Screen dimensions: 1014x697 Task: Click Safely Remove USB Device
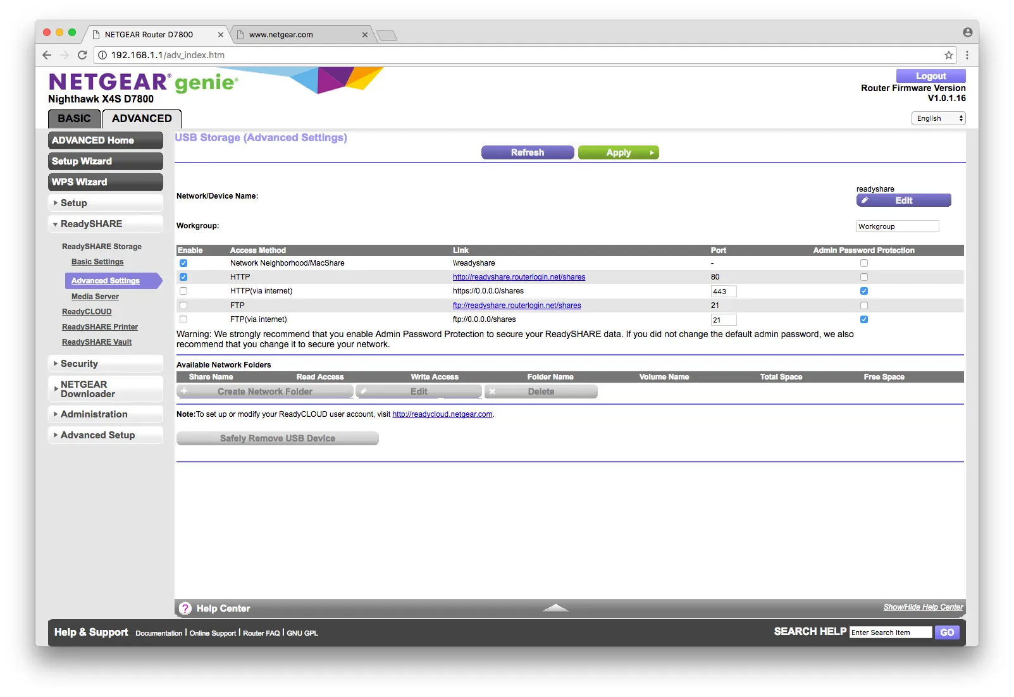pos(278,438)
